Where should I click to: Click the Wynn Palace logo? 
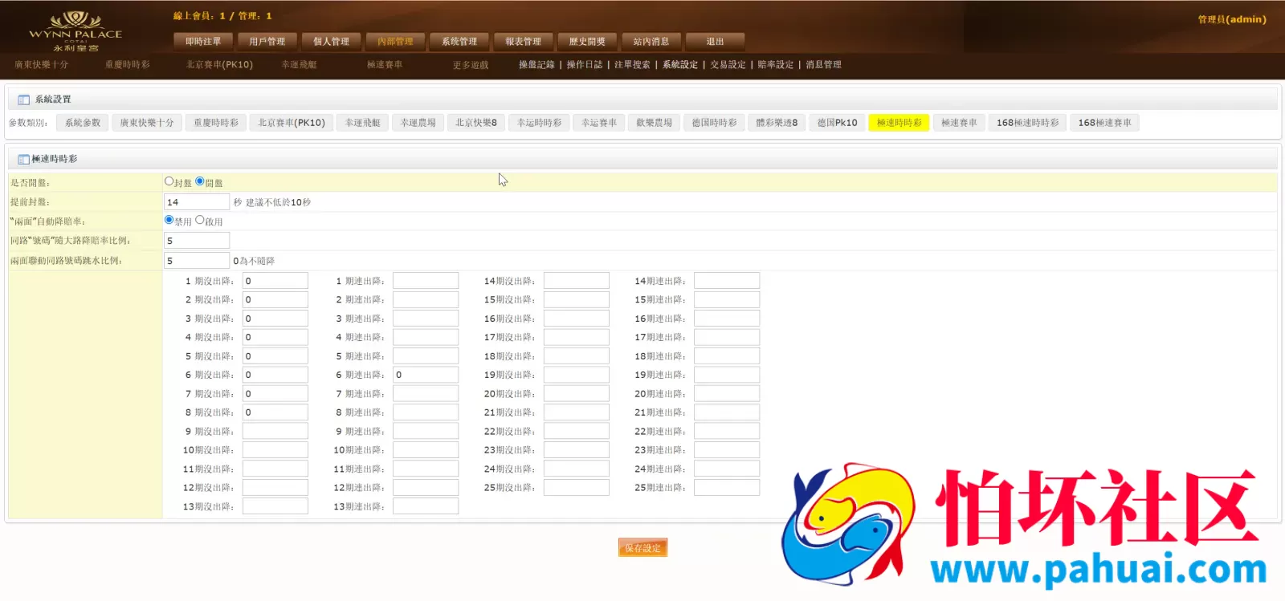pyautogui.click(x=75, y=31)
